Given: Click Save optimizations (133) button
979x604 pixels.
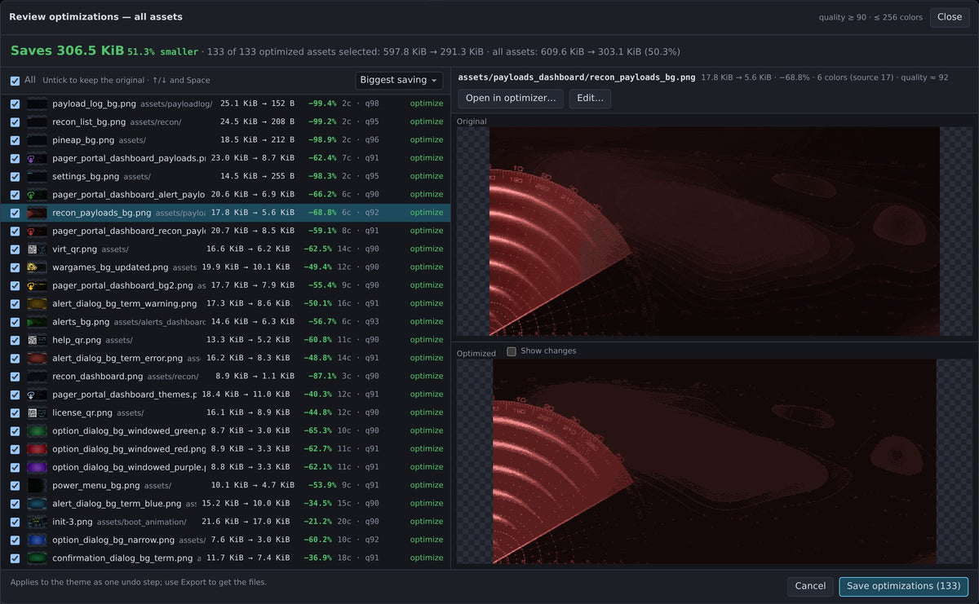Looking at the screenshot, I should tap(904, 586).
